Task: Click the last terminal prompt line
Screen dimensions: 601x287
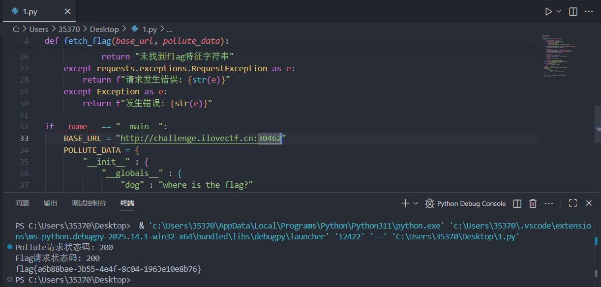Action: click(x=73, y=280)
